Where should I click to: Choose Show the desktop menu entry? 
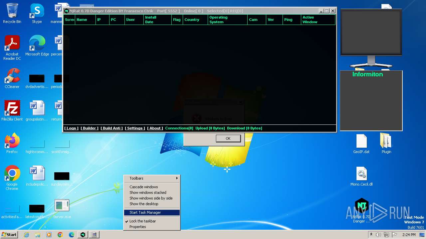152,204
